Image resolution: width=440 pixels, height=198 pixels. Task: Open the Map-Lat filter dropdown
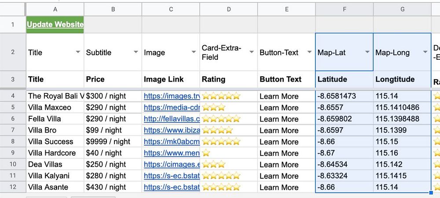point(367,52)
